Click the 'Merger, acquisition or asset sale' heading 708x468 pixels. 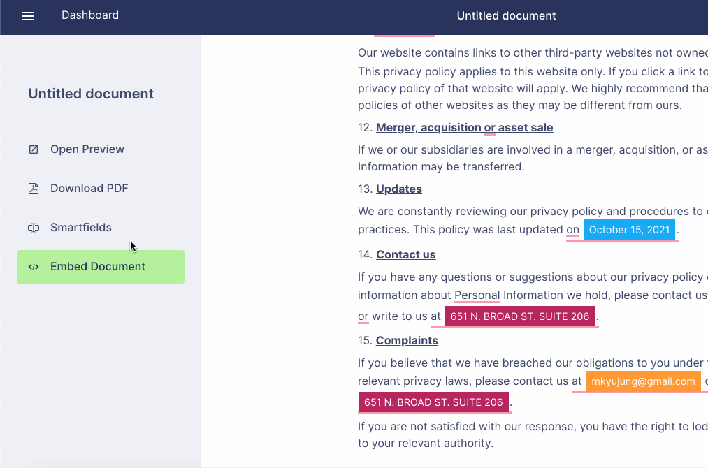click(464, 128)
